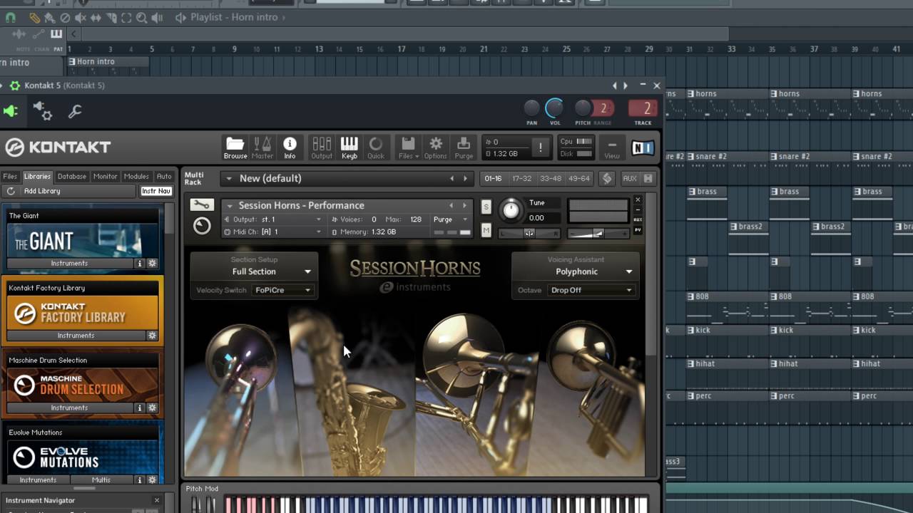Show info for The Giant library
913x513 pixels.
coord(140,263)
